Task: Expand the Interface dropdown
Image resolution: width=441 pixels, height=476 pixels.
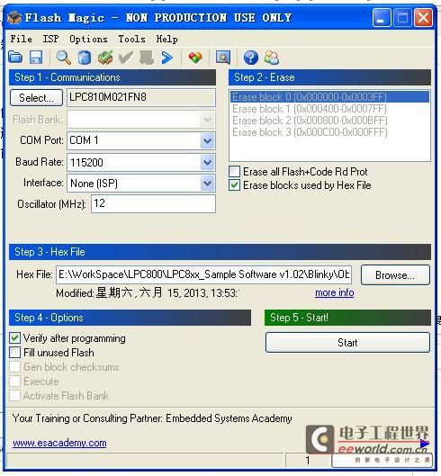Action: pos(207,184)
